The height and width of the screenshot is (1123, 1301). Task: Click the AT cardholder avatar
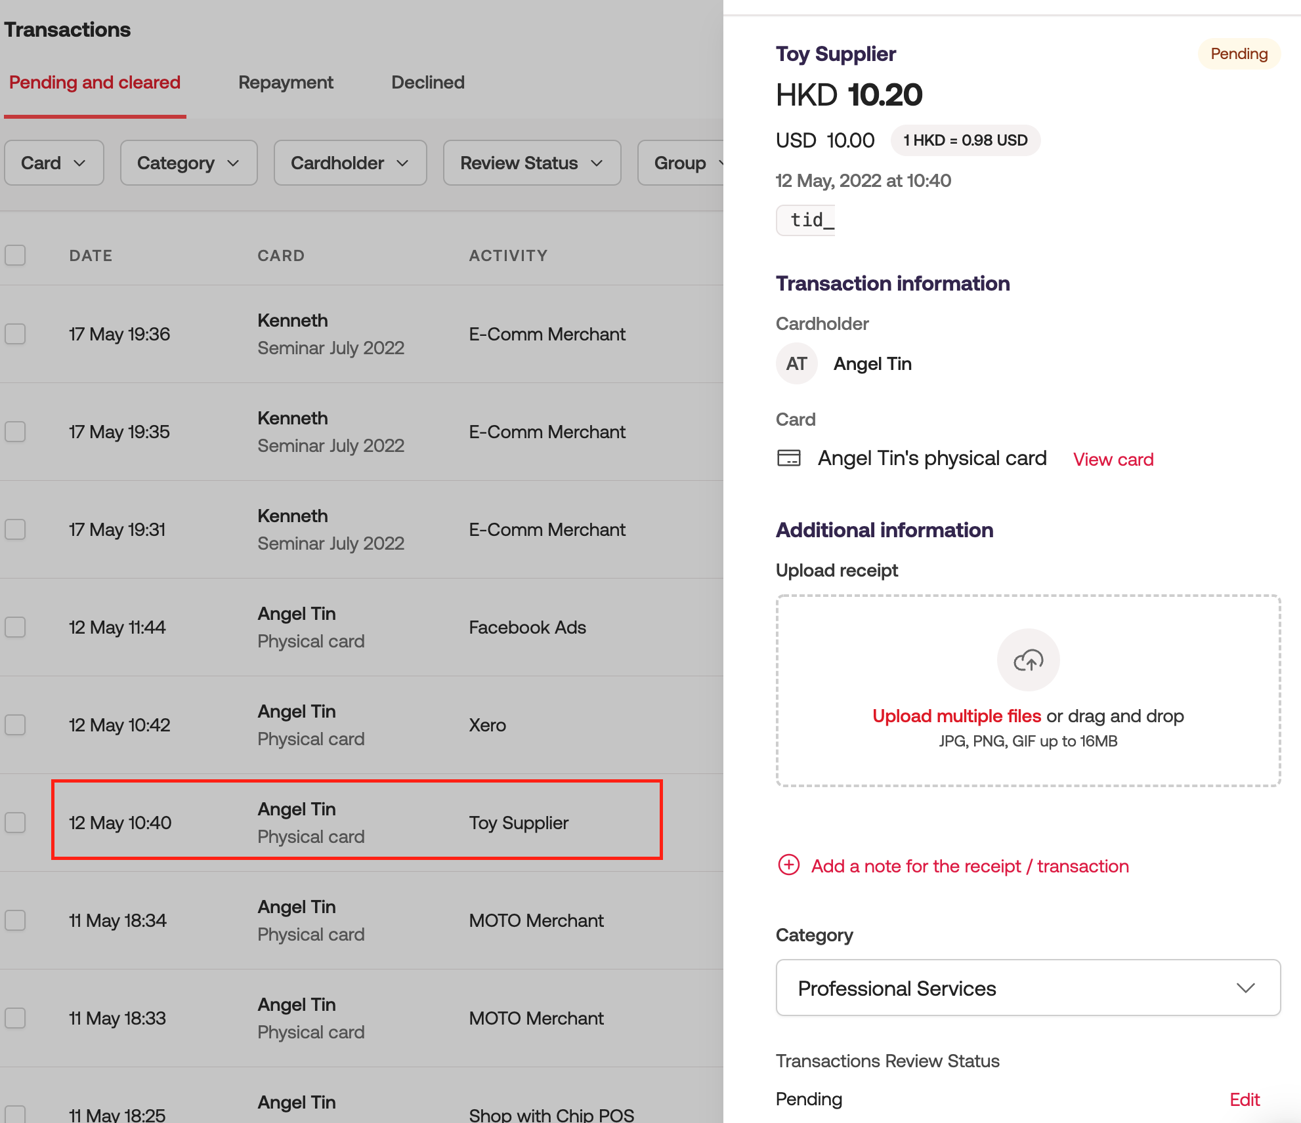point(796,363)
